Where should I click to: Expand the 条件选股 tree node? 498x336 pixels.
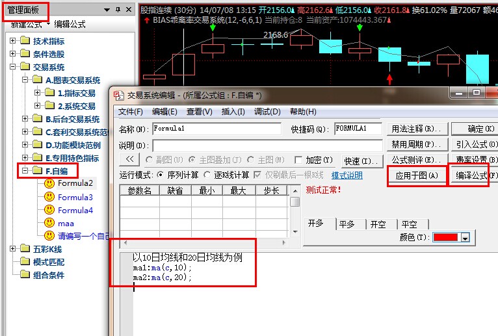tap(13, 55)
